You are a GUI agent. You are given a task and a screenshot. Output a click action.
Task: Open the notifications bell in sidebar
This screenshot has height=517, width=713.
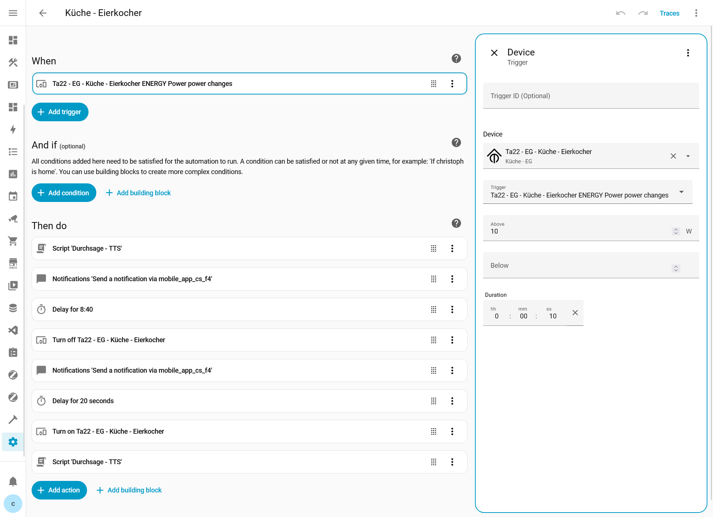click(x=13, y=481)
